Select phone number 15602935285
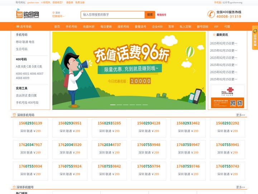The image size is (258, 194). 109,123
